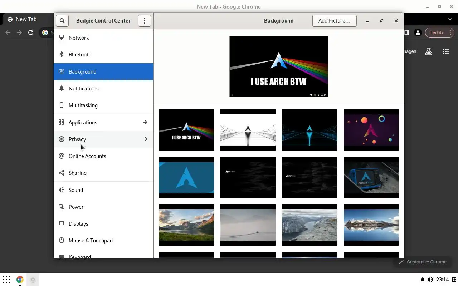Click the Applications grid icon in sidebar
This screenshot has width=458, height=286.
[62, 122]
